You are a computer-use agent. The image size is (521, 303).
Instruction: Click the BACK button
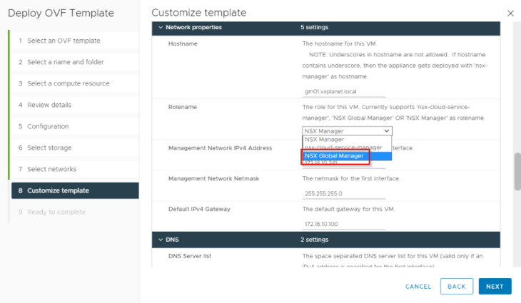[x=457, y=287]
